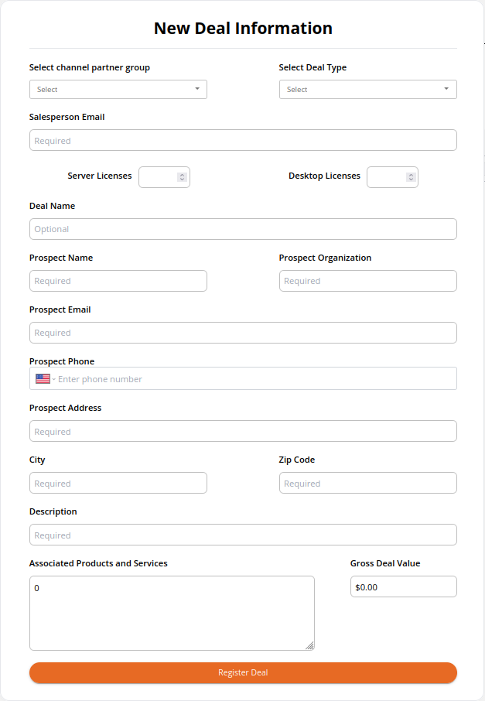Focus the Salesperson Email field
Viewport: 485px width, 701px height.
pos(243,140)
